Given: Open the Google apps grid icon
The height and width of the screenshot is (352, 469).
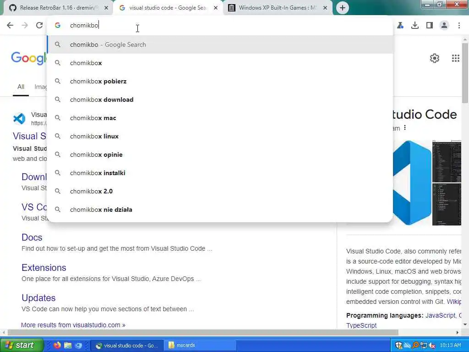Looking at the screenshot, I should click(x=456, y=58).
